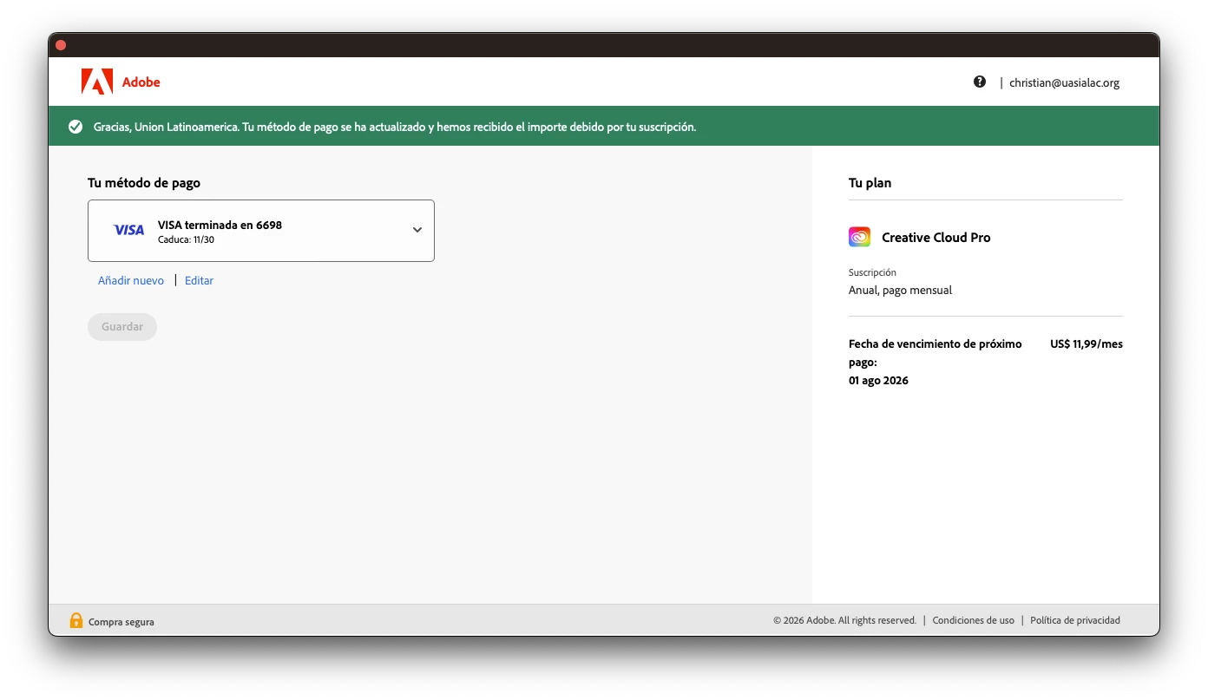Click the 'Compra segura' footer text

point(121,622)
